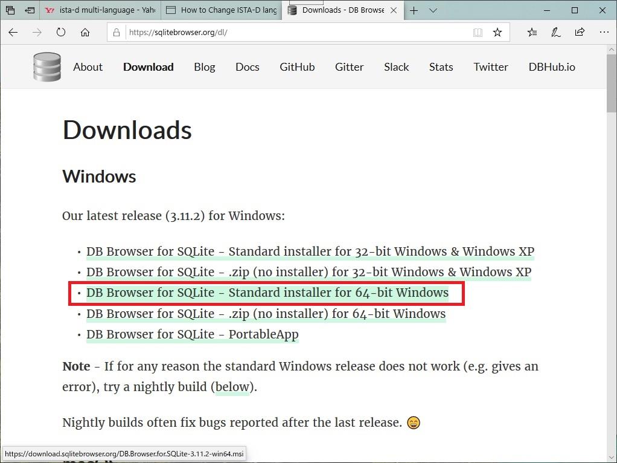Open the About menu item
This screenshot has height=463, width=617.
(88, 67)
